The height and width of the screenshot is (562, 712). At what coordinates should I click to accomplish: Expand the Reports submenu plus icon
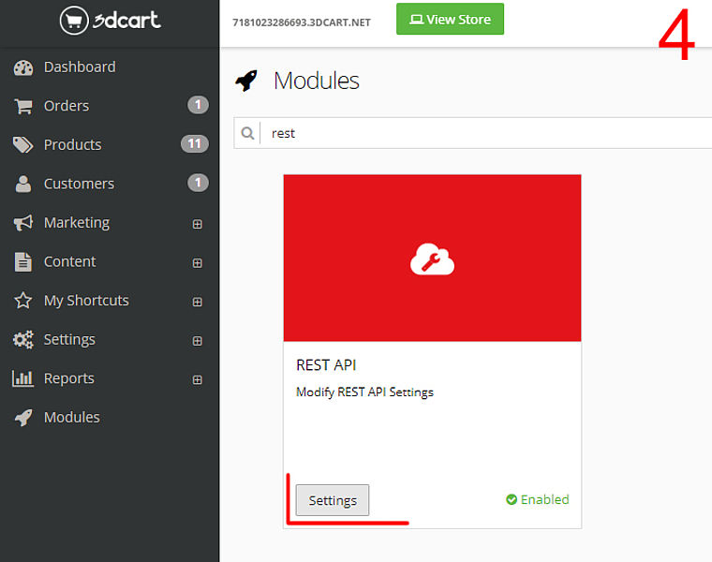[x=197, y=379]
